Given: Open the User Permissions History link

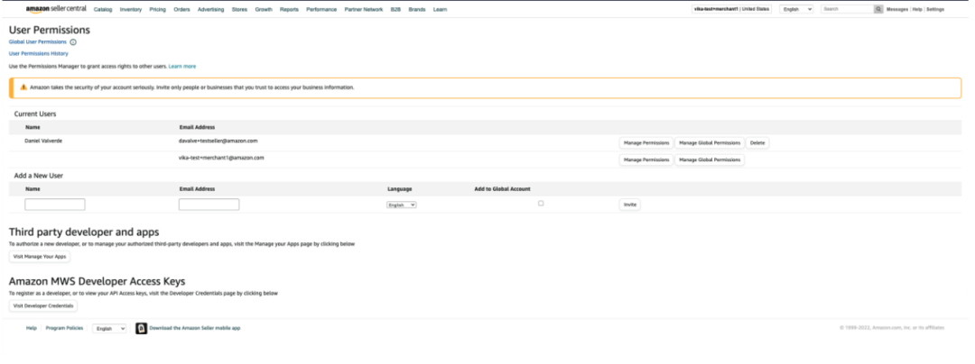Looking at the screenshot, I should [x=39, y=54].
